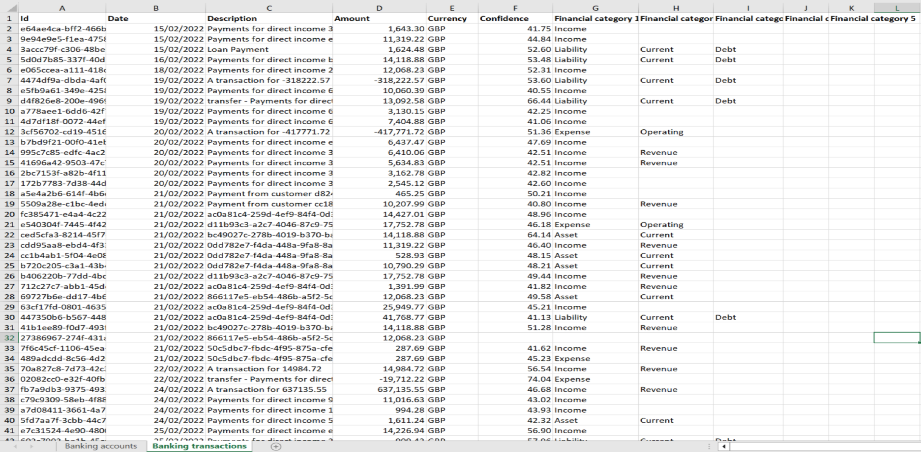Select transfer - Payments description in row 9
The image size is (921, 452).
pos(269,101)
